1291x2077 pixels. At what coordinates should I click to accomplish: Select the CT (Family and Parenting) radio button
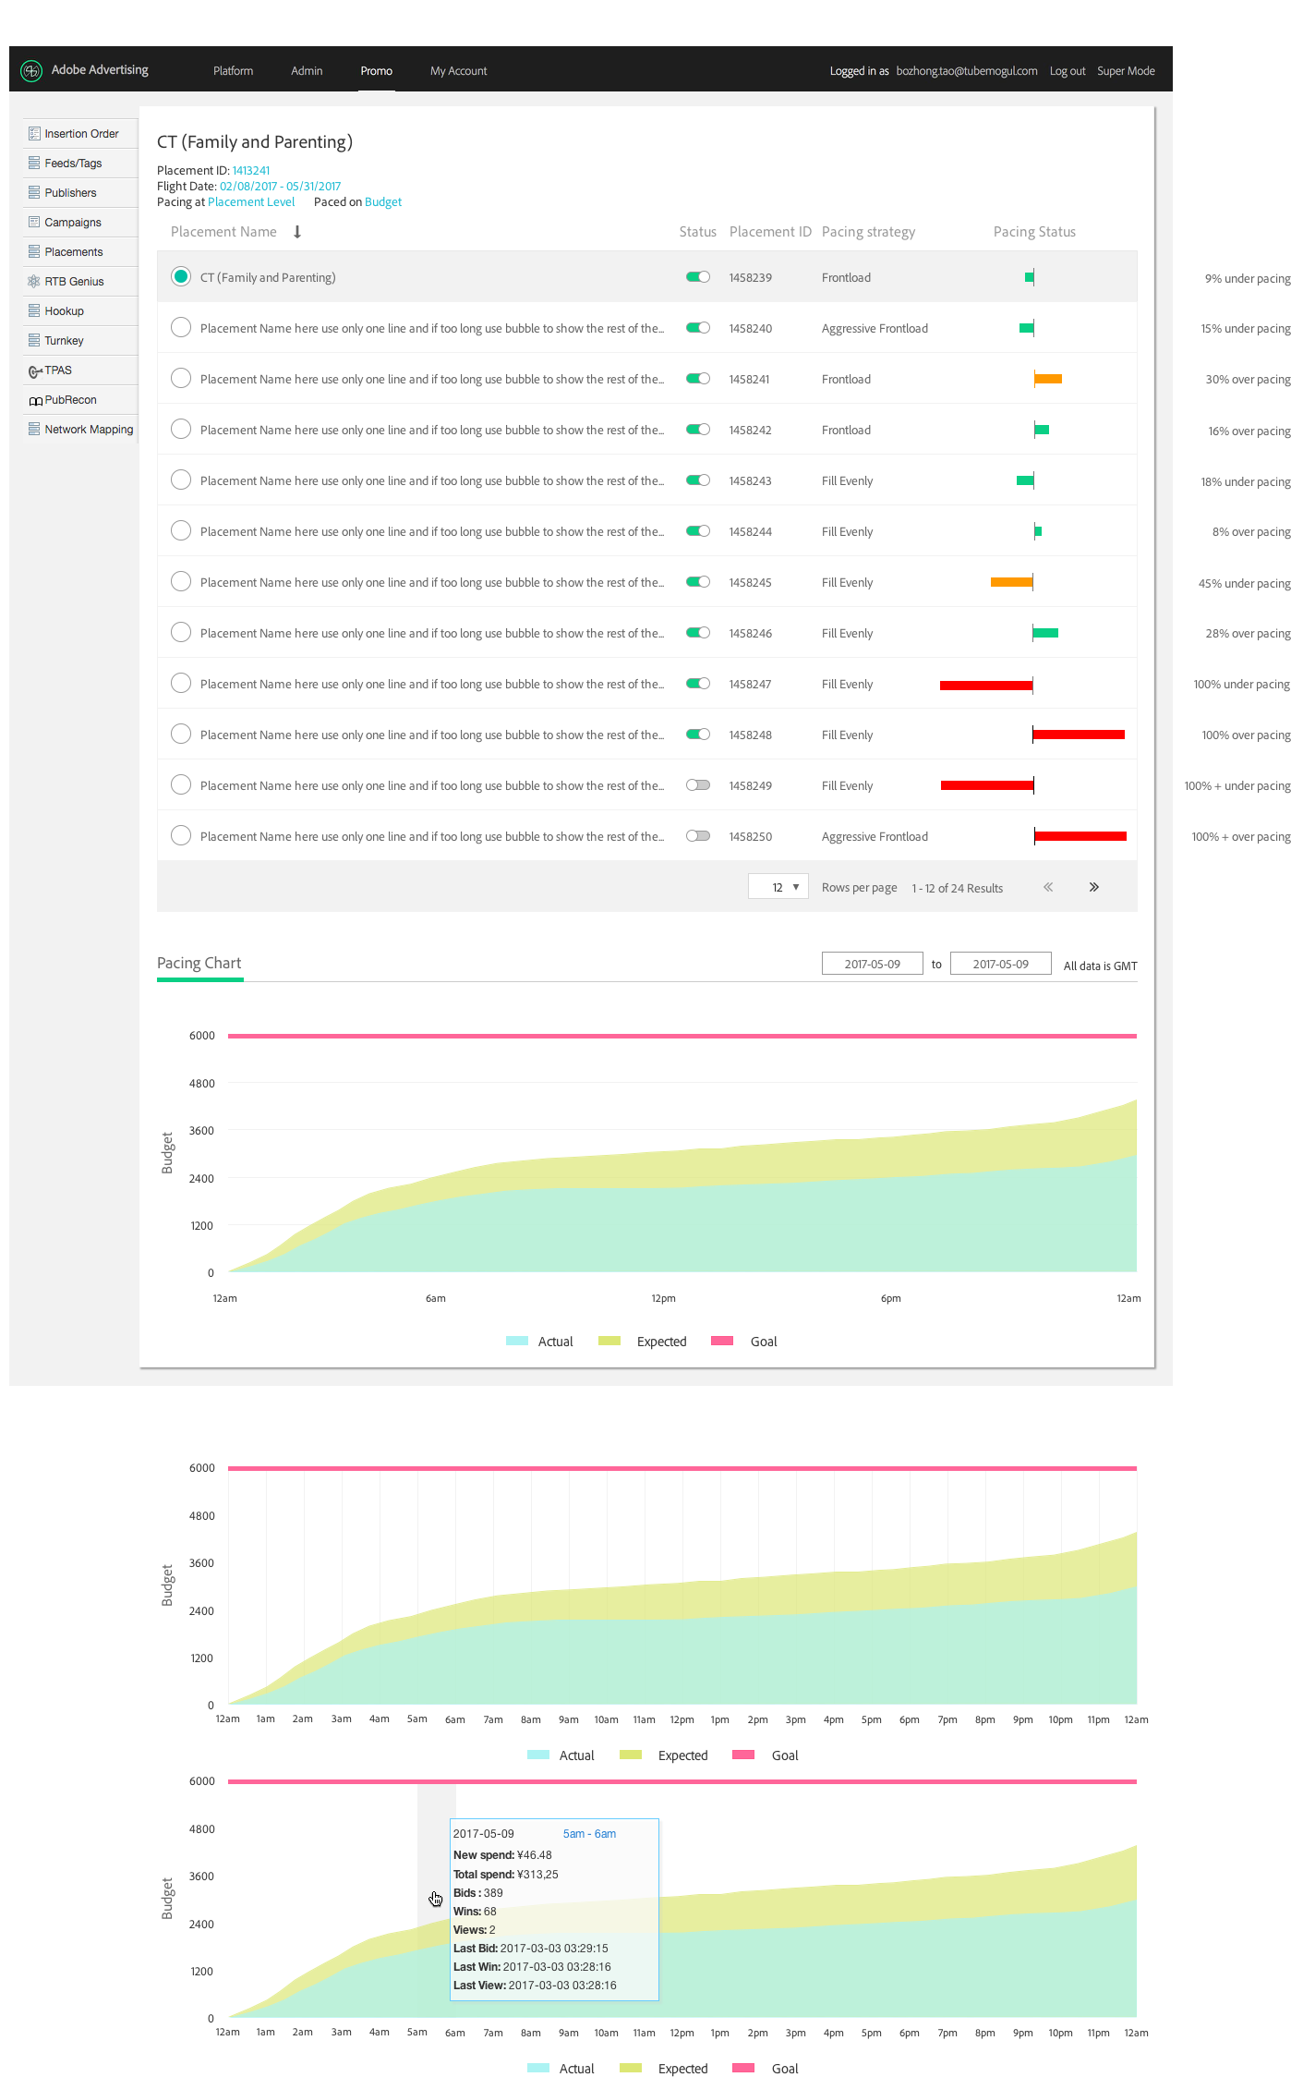point(181,276)
